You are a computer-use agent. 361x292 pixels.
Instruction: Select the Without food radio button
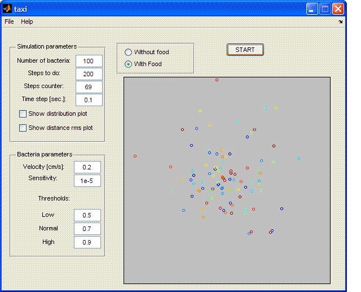pos(128,53)
